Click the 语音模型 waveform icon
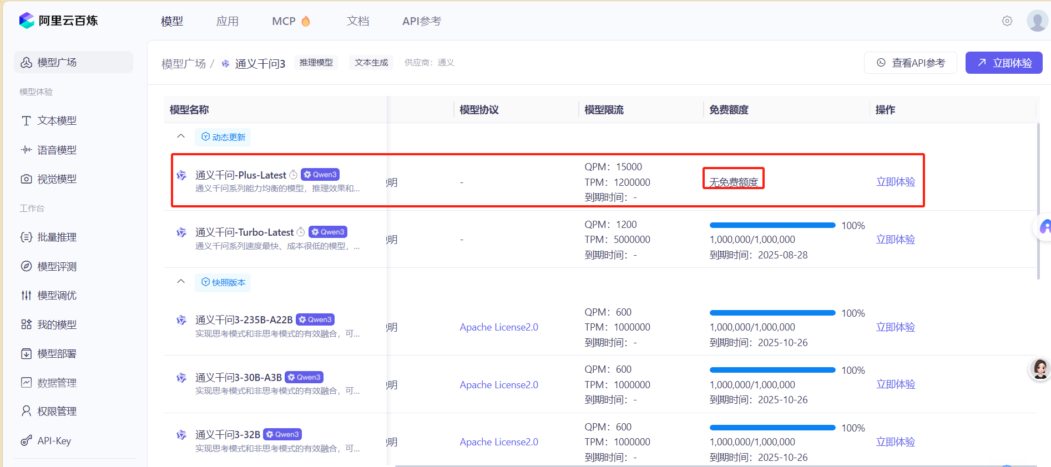The image size is (1051, 467). coord(26,150)
